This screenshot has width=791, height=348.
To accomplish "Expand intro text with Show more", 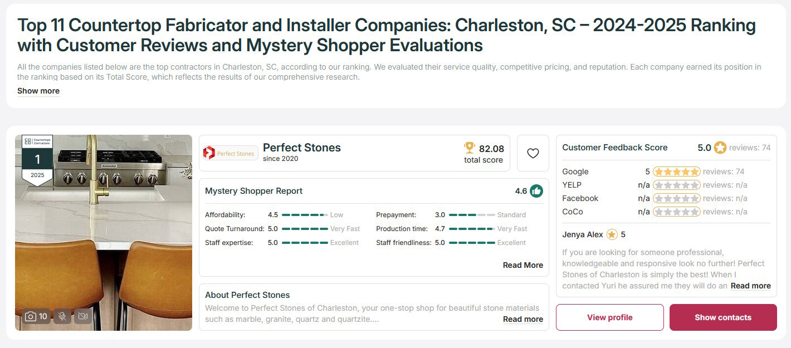I will click(38, 91).
